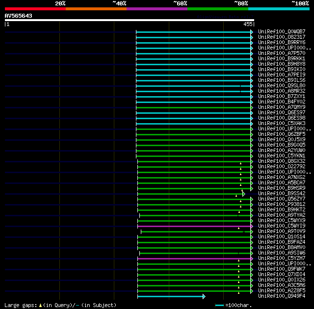This screenshot has width=314, height=309.
Task: Select the UniRef100_B4FY02 label
Action: pos(282,102)
